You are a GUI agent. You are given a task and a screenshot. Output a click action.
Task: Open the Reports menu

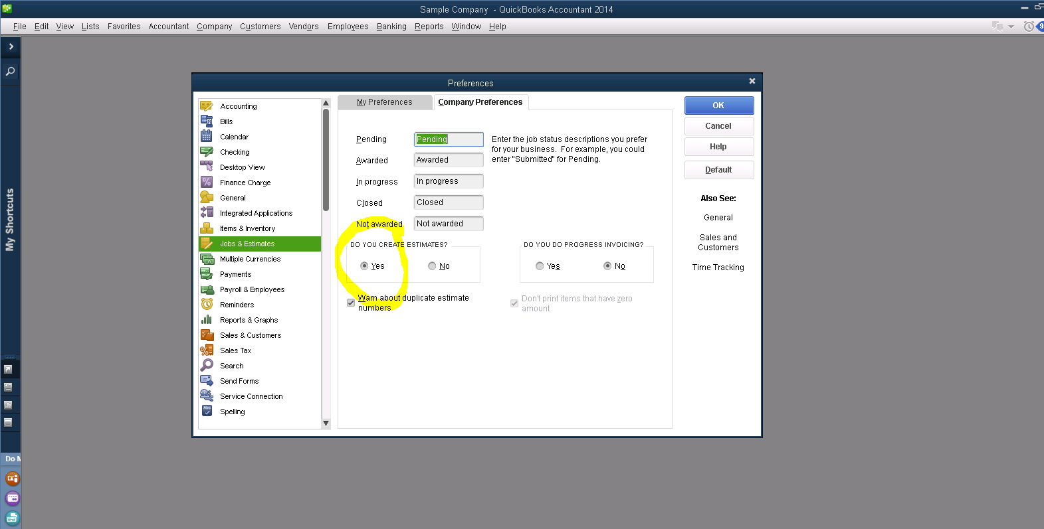coord(429,27)
